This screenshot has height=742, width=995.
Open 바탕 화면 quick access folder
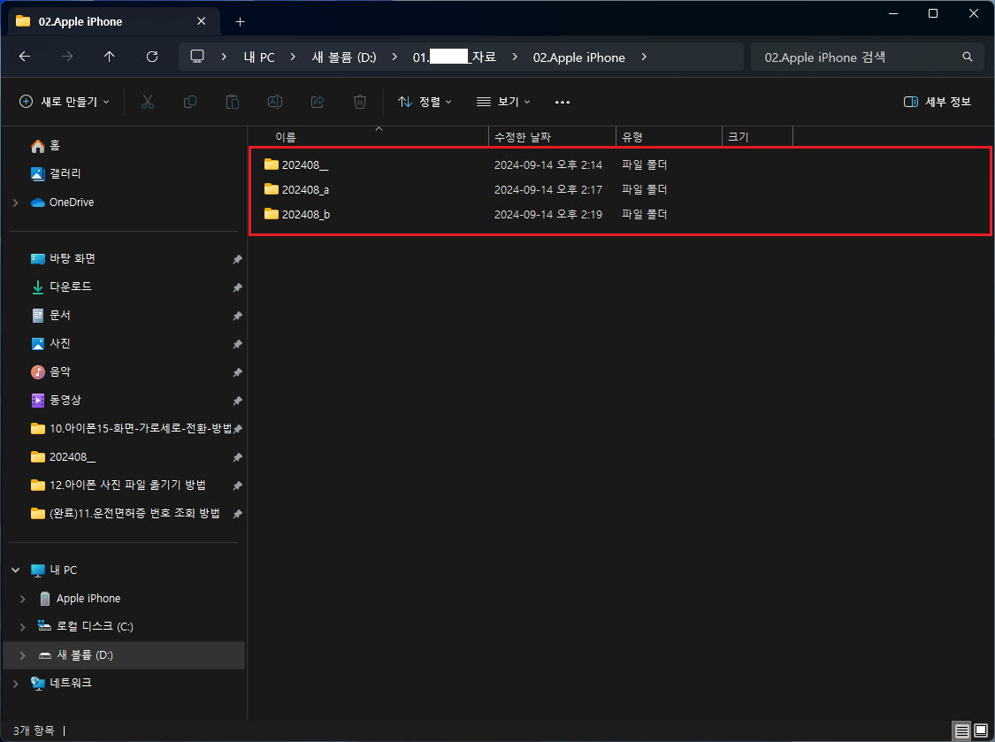pyautogui.click(x=63, y=259)
